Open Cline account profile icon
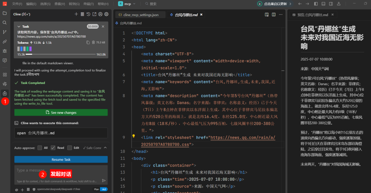The width and height of the screenshot is (371, 193). pyautogui.click(x=100, y=14)
